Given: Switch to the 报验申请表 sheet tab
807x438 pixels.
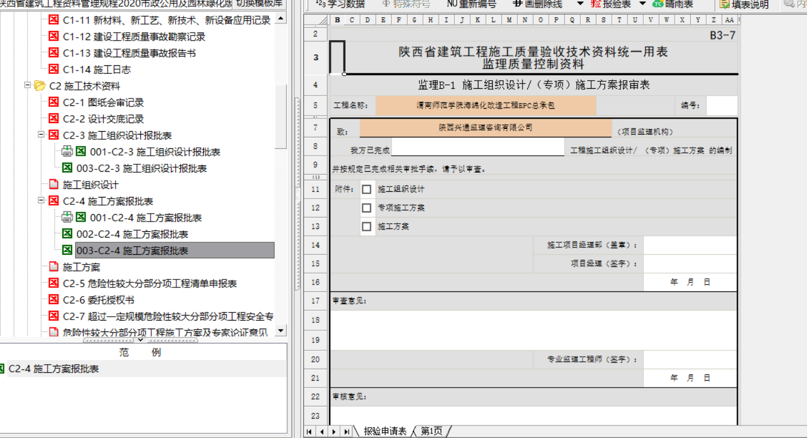Looking at the screenshot, I should (385, 432).
